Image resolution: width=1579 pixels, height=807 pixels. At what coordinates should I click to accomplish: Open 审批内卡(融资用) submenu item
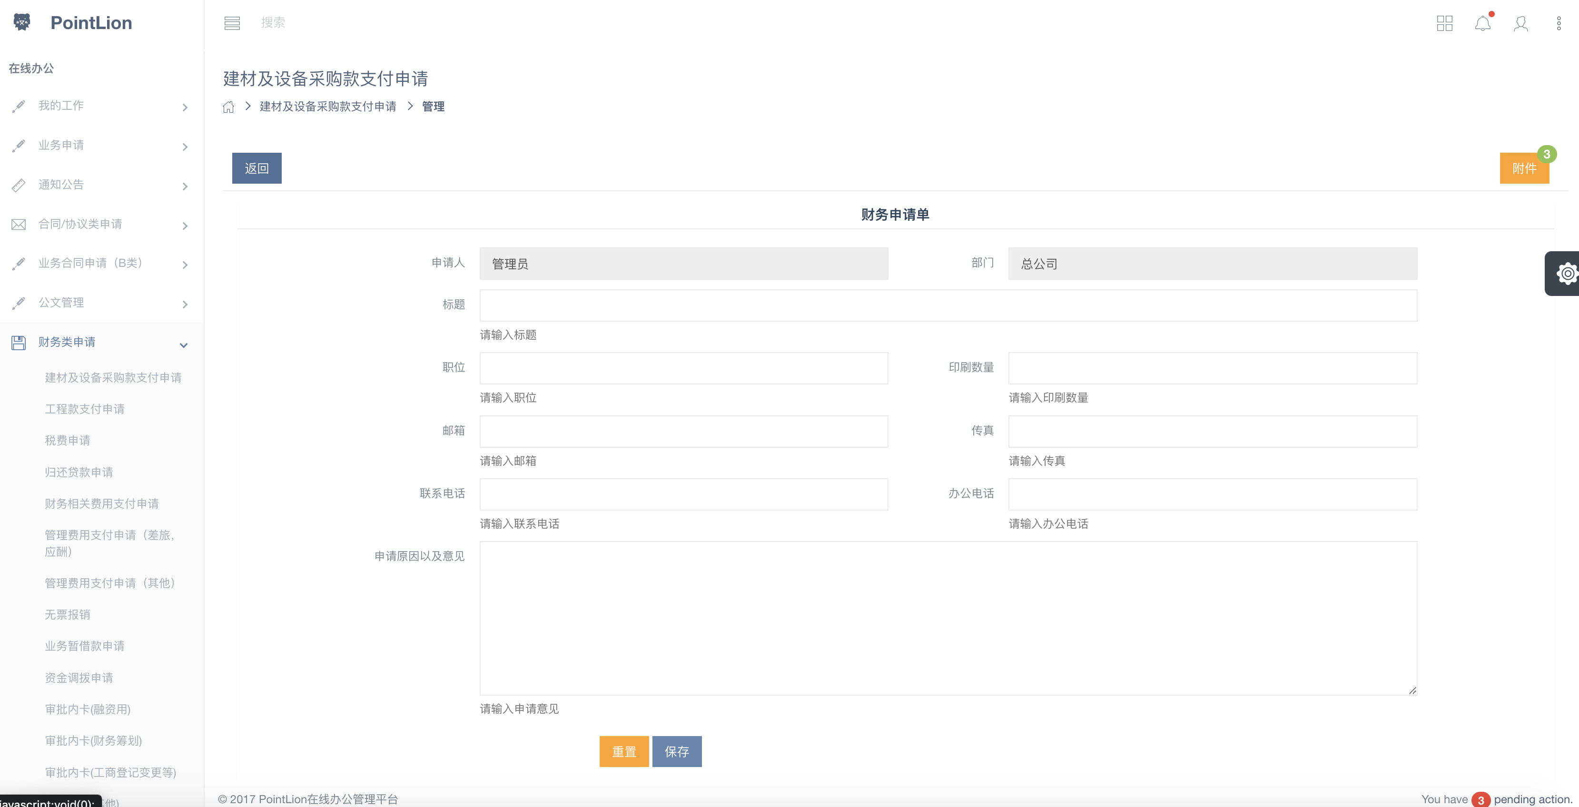88,709
